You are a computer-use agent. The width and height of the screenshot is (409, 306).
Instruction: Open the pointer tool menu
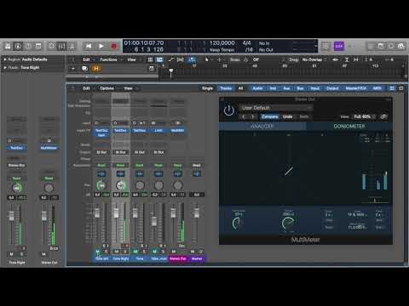pos(207,59)
